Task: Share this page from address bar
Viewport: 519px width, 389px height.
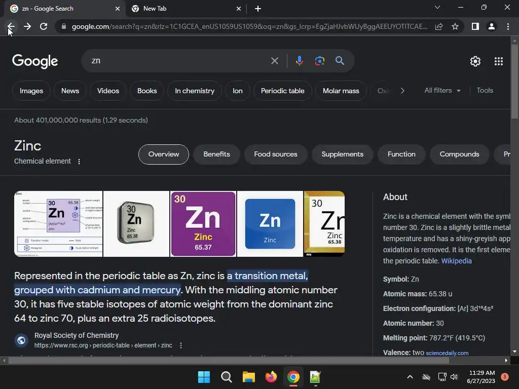Action: [x=439, y=26]
